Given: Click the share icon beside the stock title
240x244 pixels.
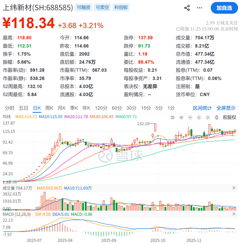Looking at the screenshot, I should pos(187,8).
